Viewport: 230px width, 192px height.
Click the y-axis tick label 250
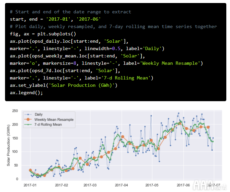(15, 111)
